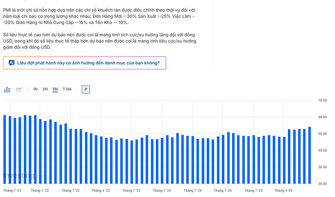Open AI prompt about portfolio impact
Viewport: 335px width, 197px height.
point(84,63)
